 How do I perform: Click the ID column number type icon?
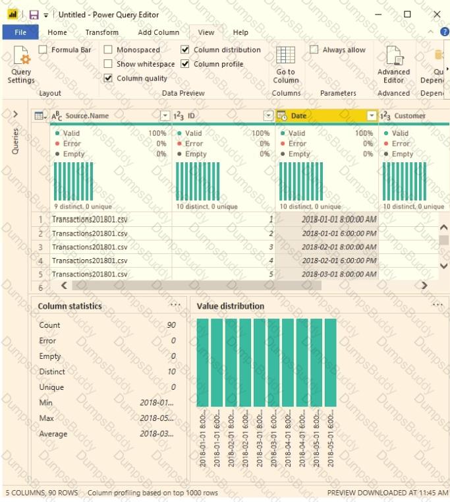point(179,116)
